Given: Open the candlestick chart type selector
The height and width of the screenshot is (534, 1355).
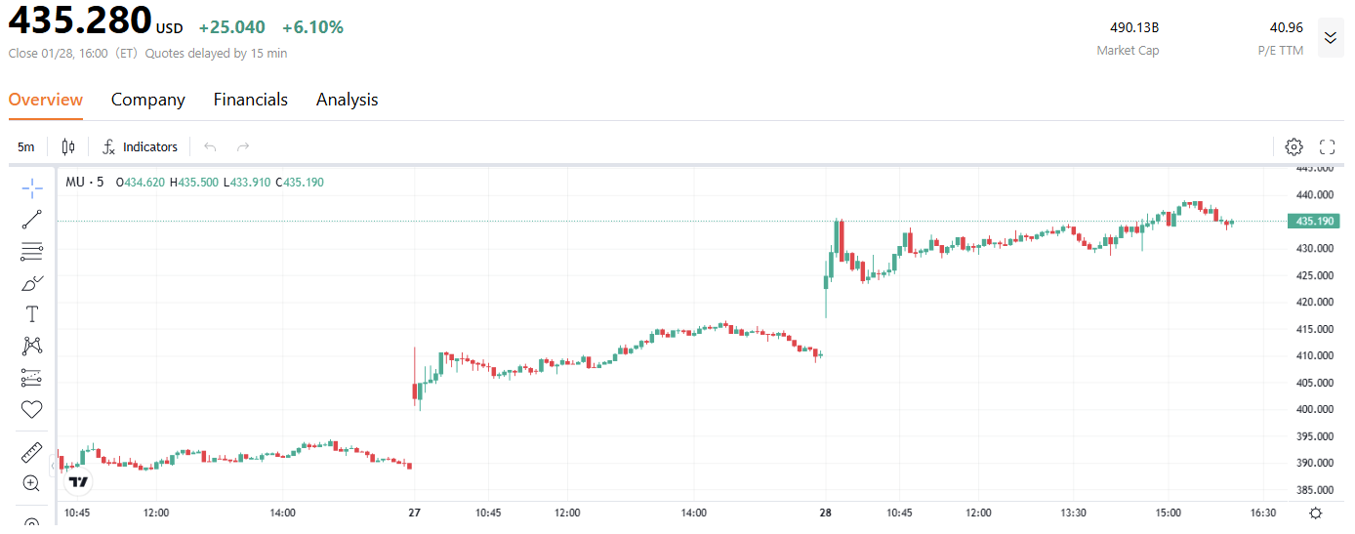Looking at the screenshot, I should coord(68,147).
